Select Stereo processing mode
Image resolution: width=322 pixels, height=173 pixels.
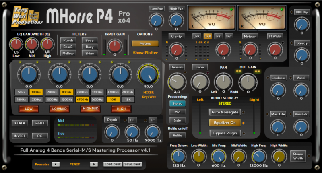177,103
